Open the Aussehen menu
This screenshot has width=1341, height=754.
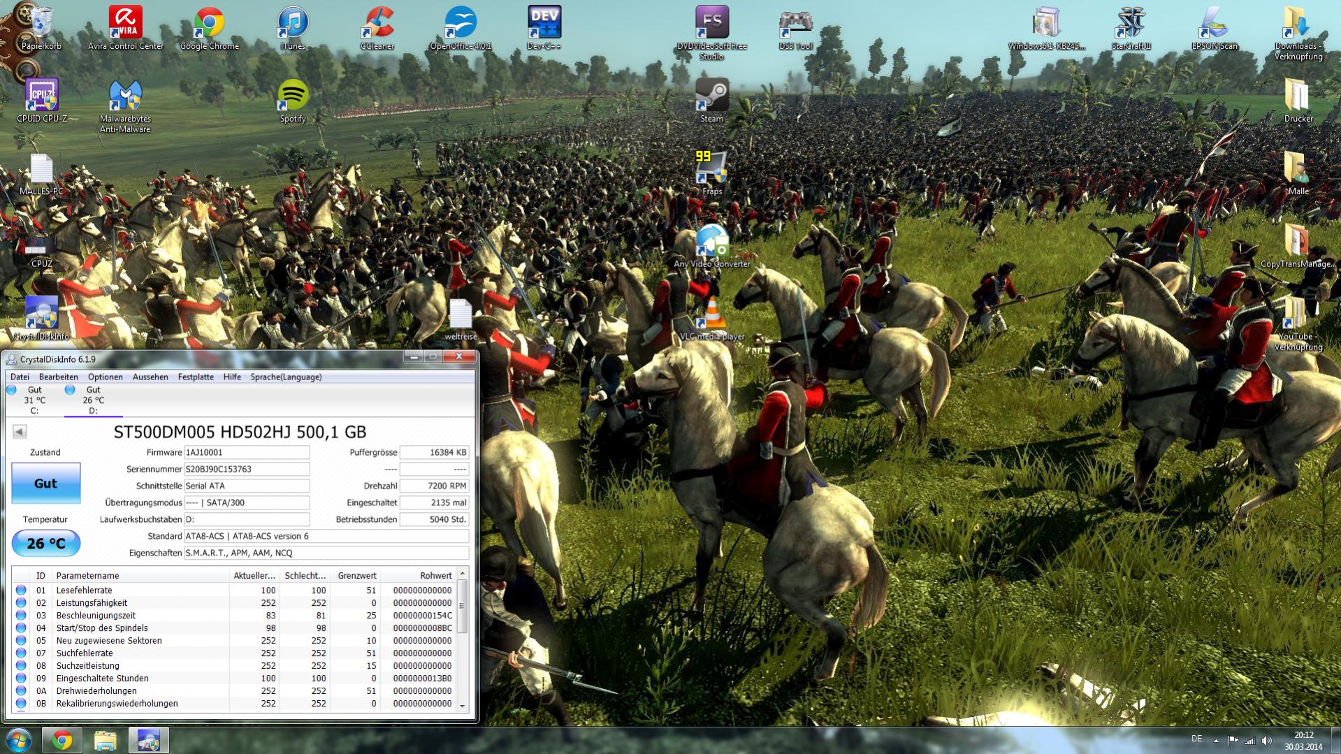pyautogui.click(x=150, y=377)
